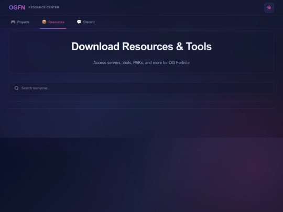The image size is (283, 212).
Task: Click the package box icon beside Resources
Action: 44,22
